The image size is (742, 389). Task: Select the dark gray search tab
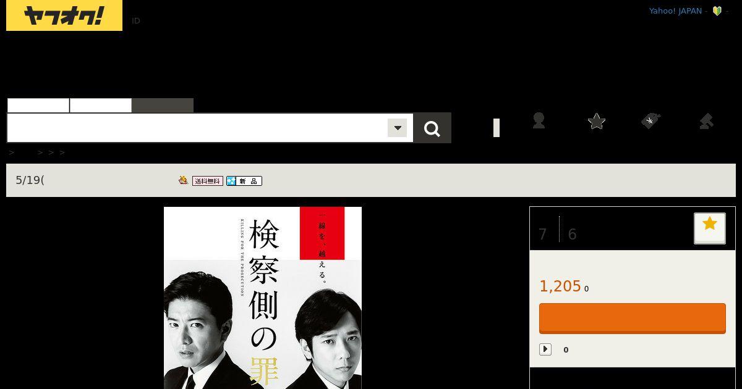[x=163, y=106]
